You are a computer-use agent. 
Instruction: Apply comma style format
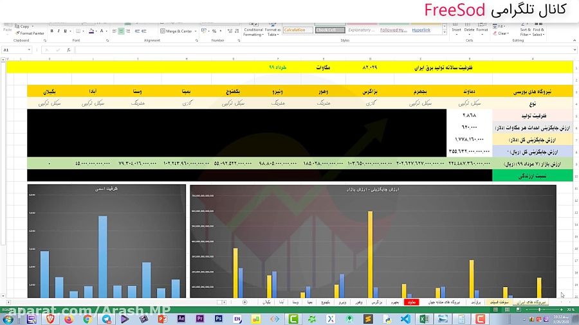click(x=221, y=31)
